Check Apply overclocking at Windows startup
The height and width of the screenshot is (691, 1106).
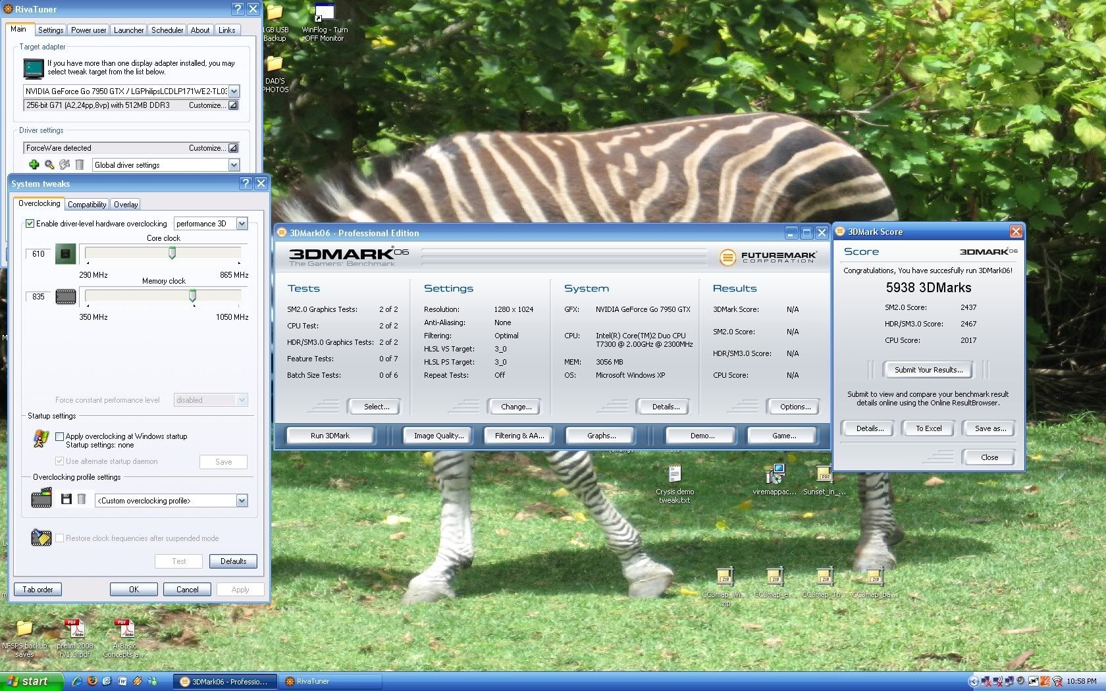coord(60,436)
